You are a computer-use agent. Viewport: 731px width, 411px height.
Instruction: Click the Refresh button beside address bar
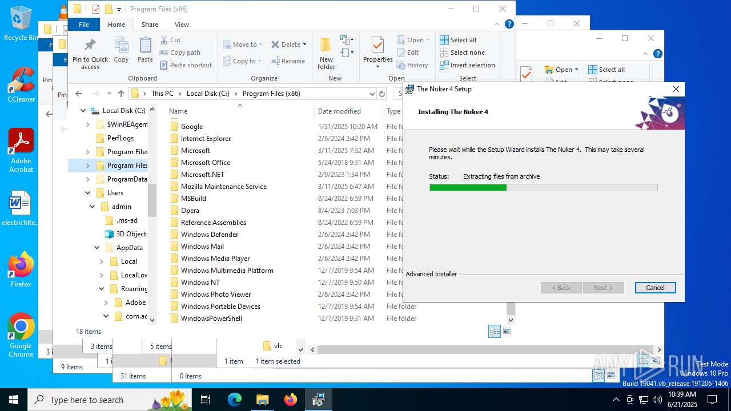382,94
